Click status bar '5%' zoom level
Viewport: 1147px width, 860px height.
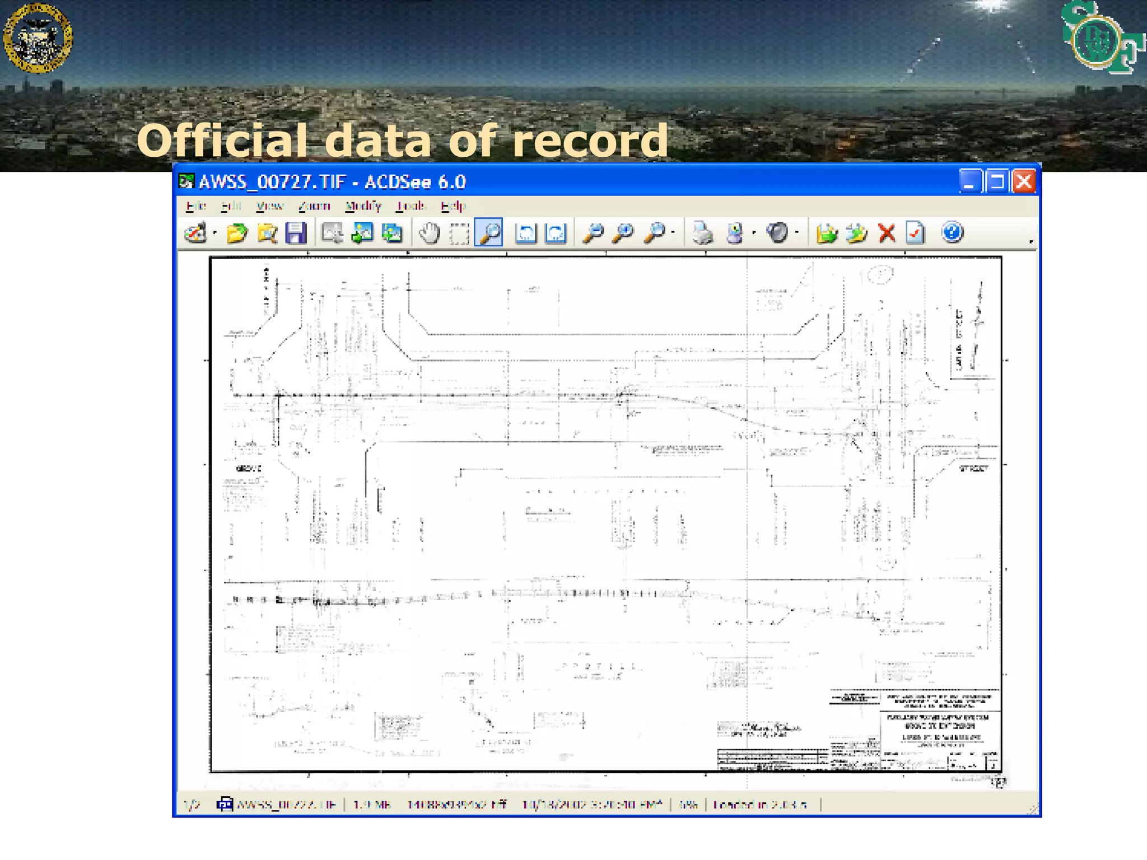pos(688,805)
